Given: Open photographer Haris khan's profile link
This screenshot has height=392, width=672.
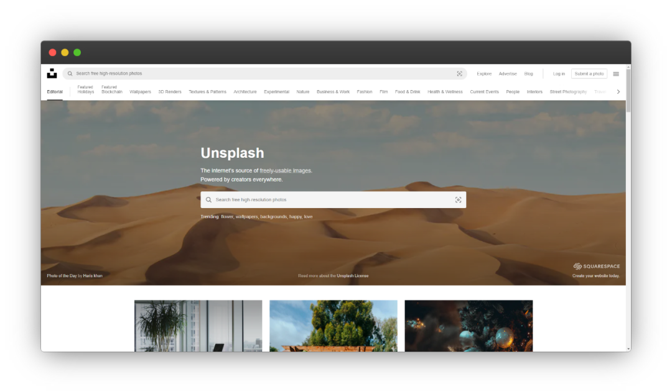Looking at the screenshot, I should tap(93, 276).
